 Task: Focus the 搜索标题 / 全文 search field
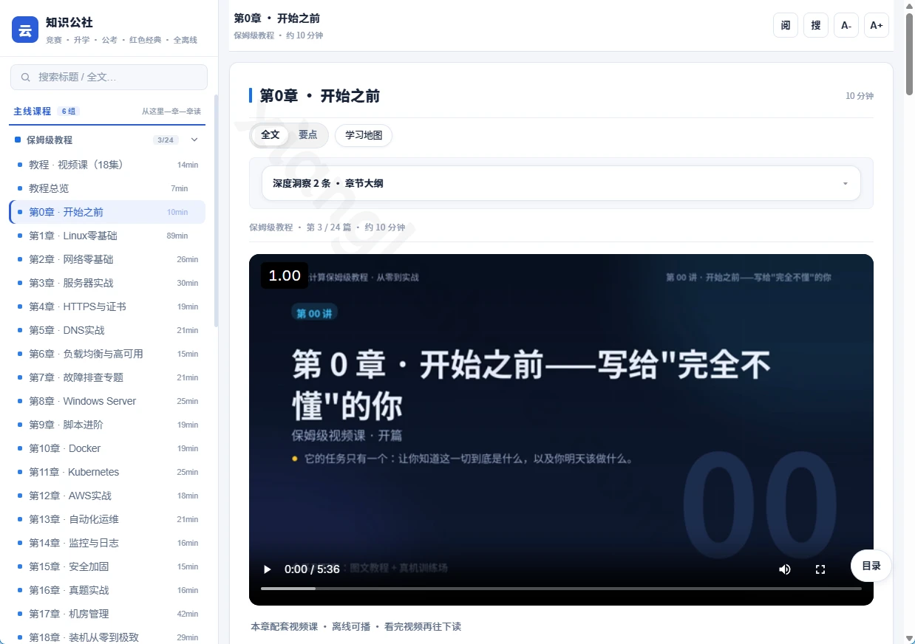coord(109,77)
